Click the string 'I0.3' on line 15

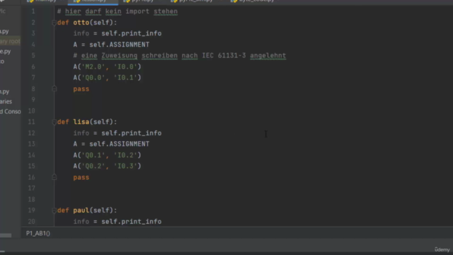(x=126, y=166)
